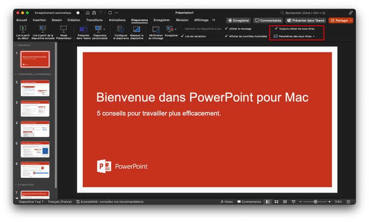Open the three-dots quick access menu
The image size is (369, 222).
(x=116, y=13)
